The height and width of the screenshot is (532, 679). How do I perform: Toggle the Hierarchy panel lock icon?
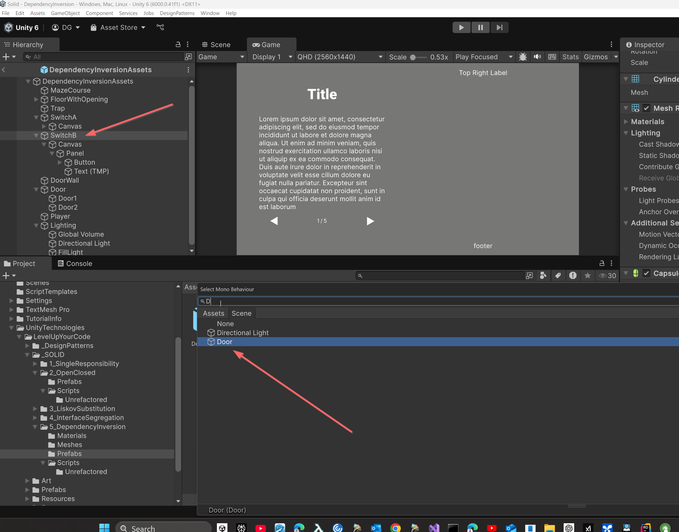tap(178, 45)
